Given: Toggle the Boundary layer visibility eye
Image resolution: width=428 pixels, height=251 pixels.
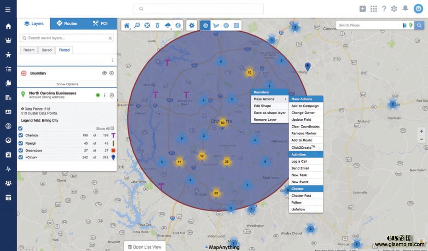Looking at the screenshot, I should click(x=104, y=73).
